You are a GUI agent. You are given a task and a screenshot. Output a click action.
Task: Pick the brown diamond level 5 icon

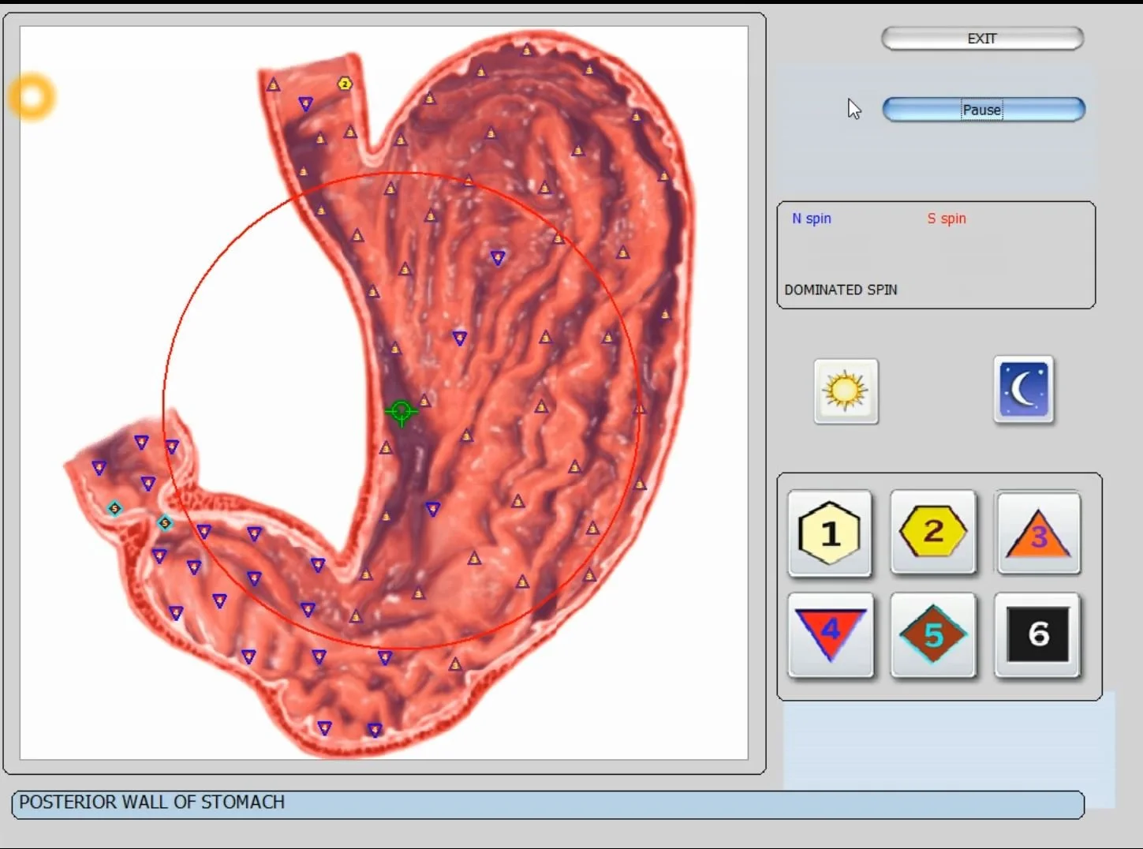tap(933, 634)
